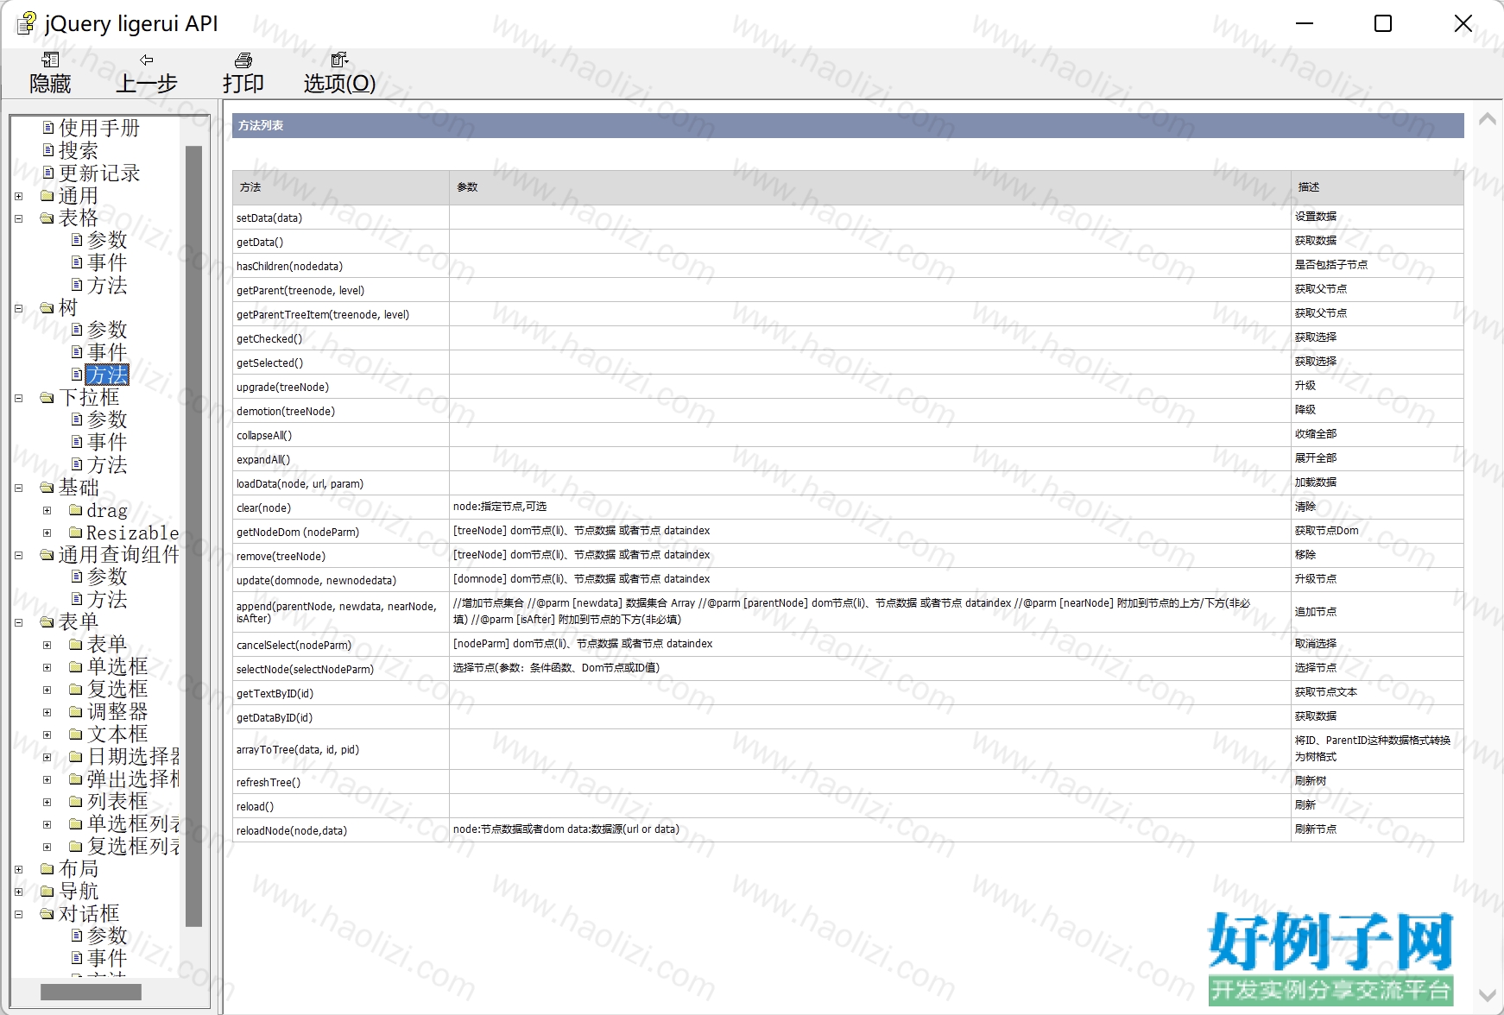Click the 调整器 folder icon
1504x1015 pixels.
(x=76, y=712)
